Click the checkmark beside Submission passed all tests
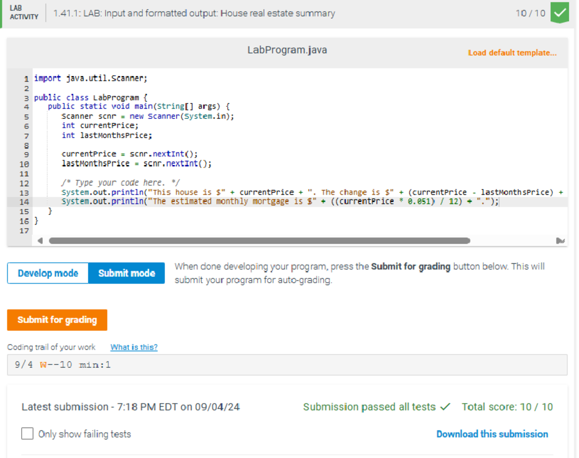This screenshot has height=458, width=579. point(445,407)
